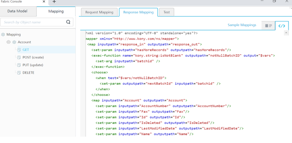The width and height of the screenshot is (292, 143).
Task: Click the code editor scroll-up arrow
Action: [286, 33]
